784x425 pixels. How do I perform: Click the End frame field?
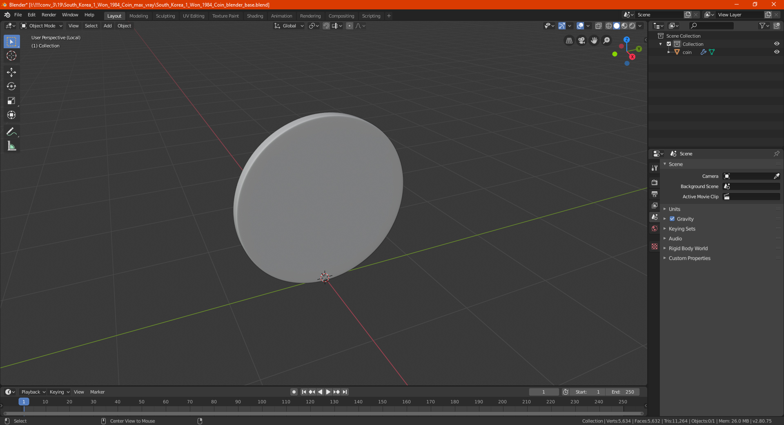623,392
